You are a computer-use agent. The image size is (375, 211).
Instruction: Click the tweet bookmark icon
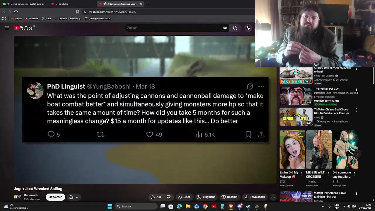[x=248, y=134]
